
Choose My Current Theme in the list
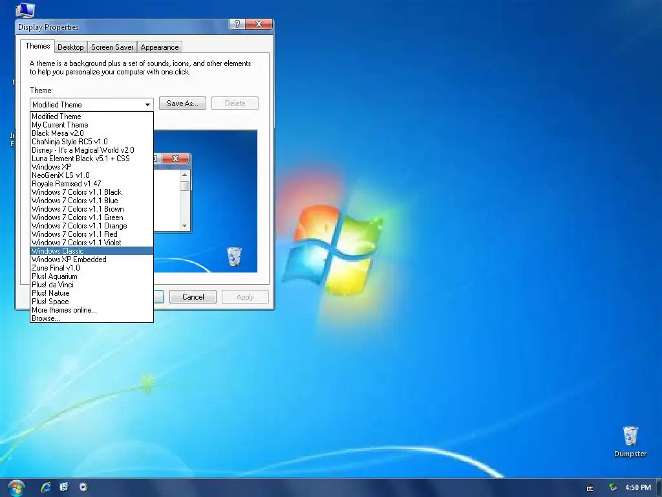(x=92, y=125)
